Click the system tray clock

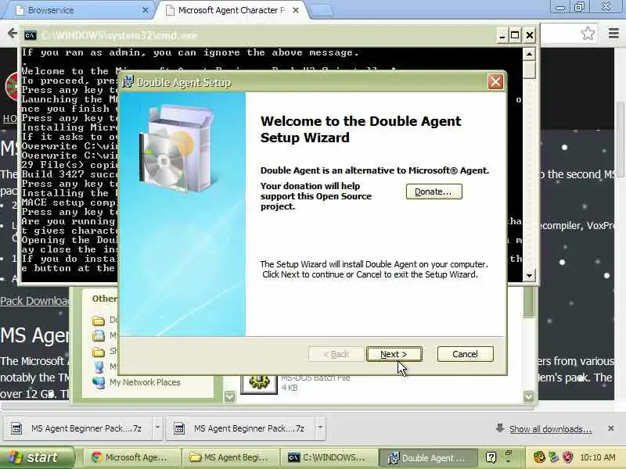click(597, 457)
